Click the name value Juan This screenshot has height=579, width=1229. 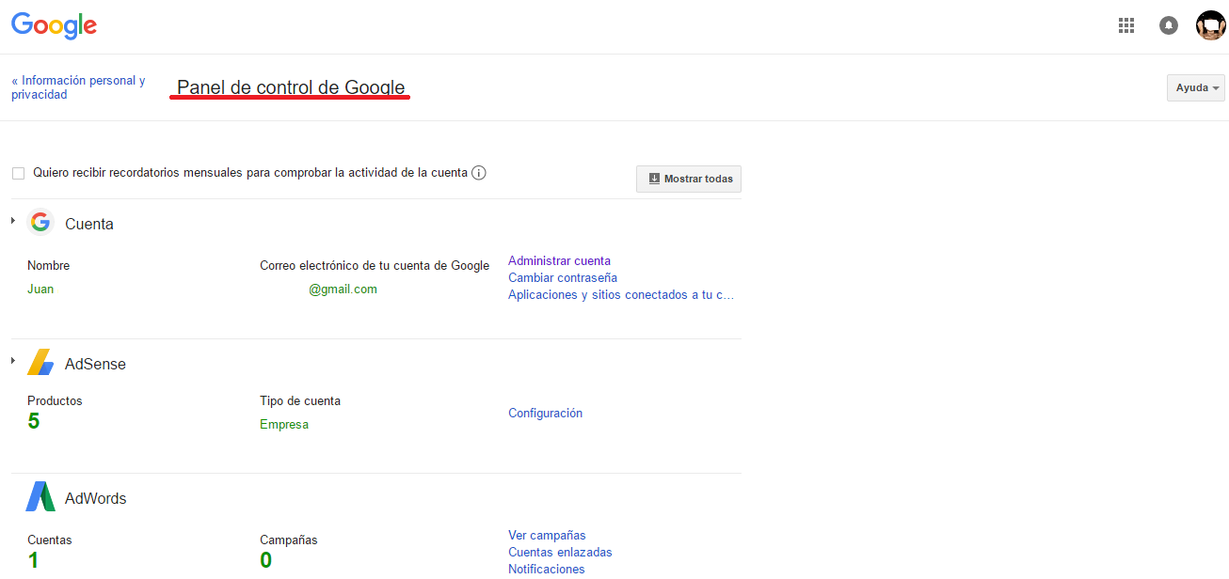click(40, 289)
